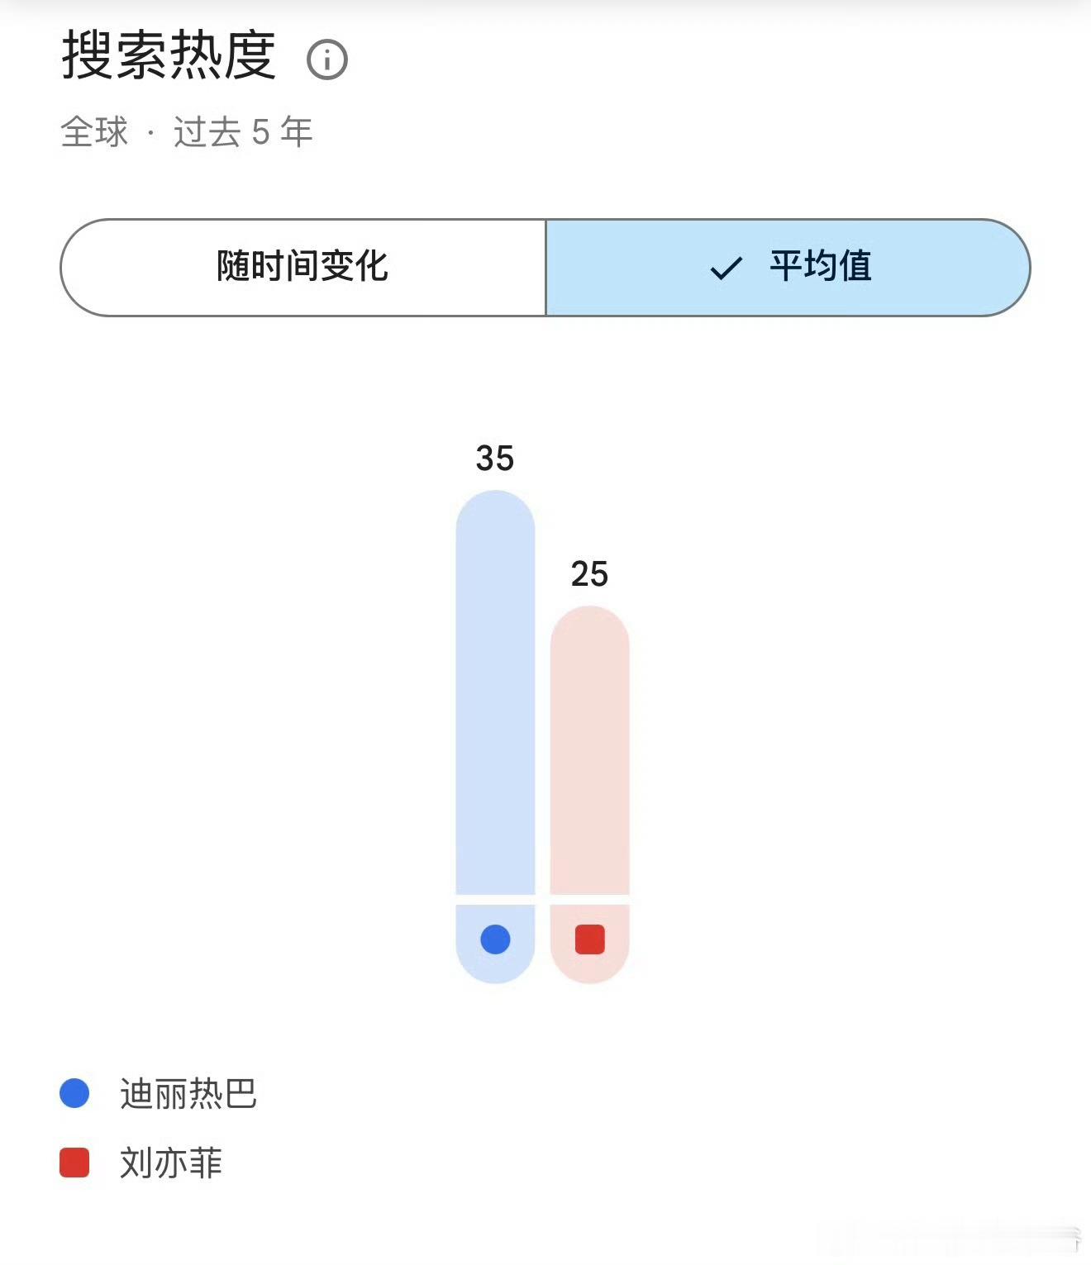
Task: Click the value label 35
Action: (495, 458)
